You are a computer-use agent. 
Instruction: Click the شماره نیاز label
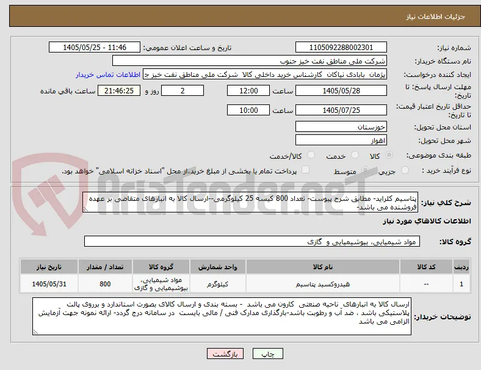[454, 48]
